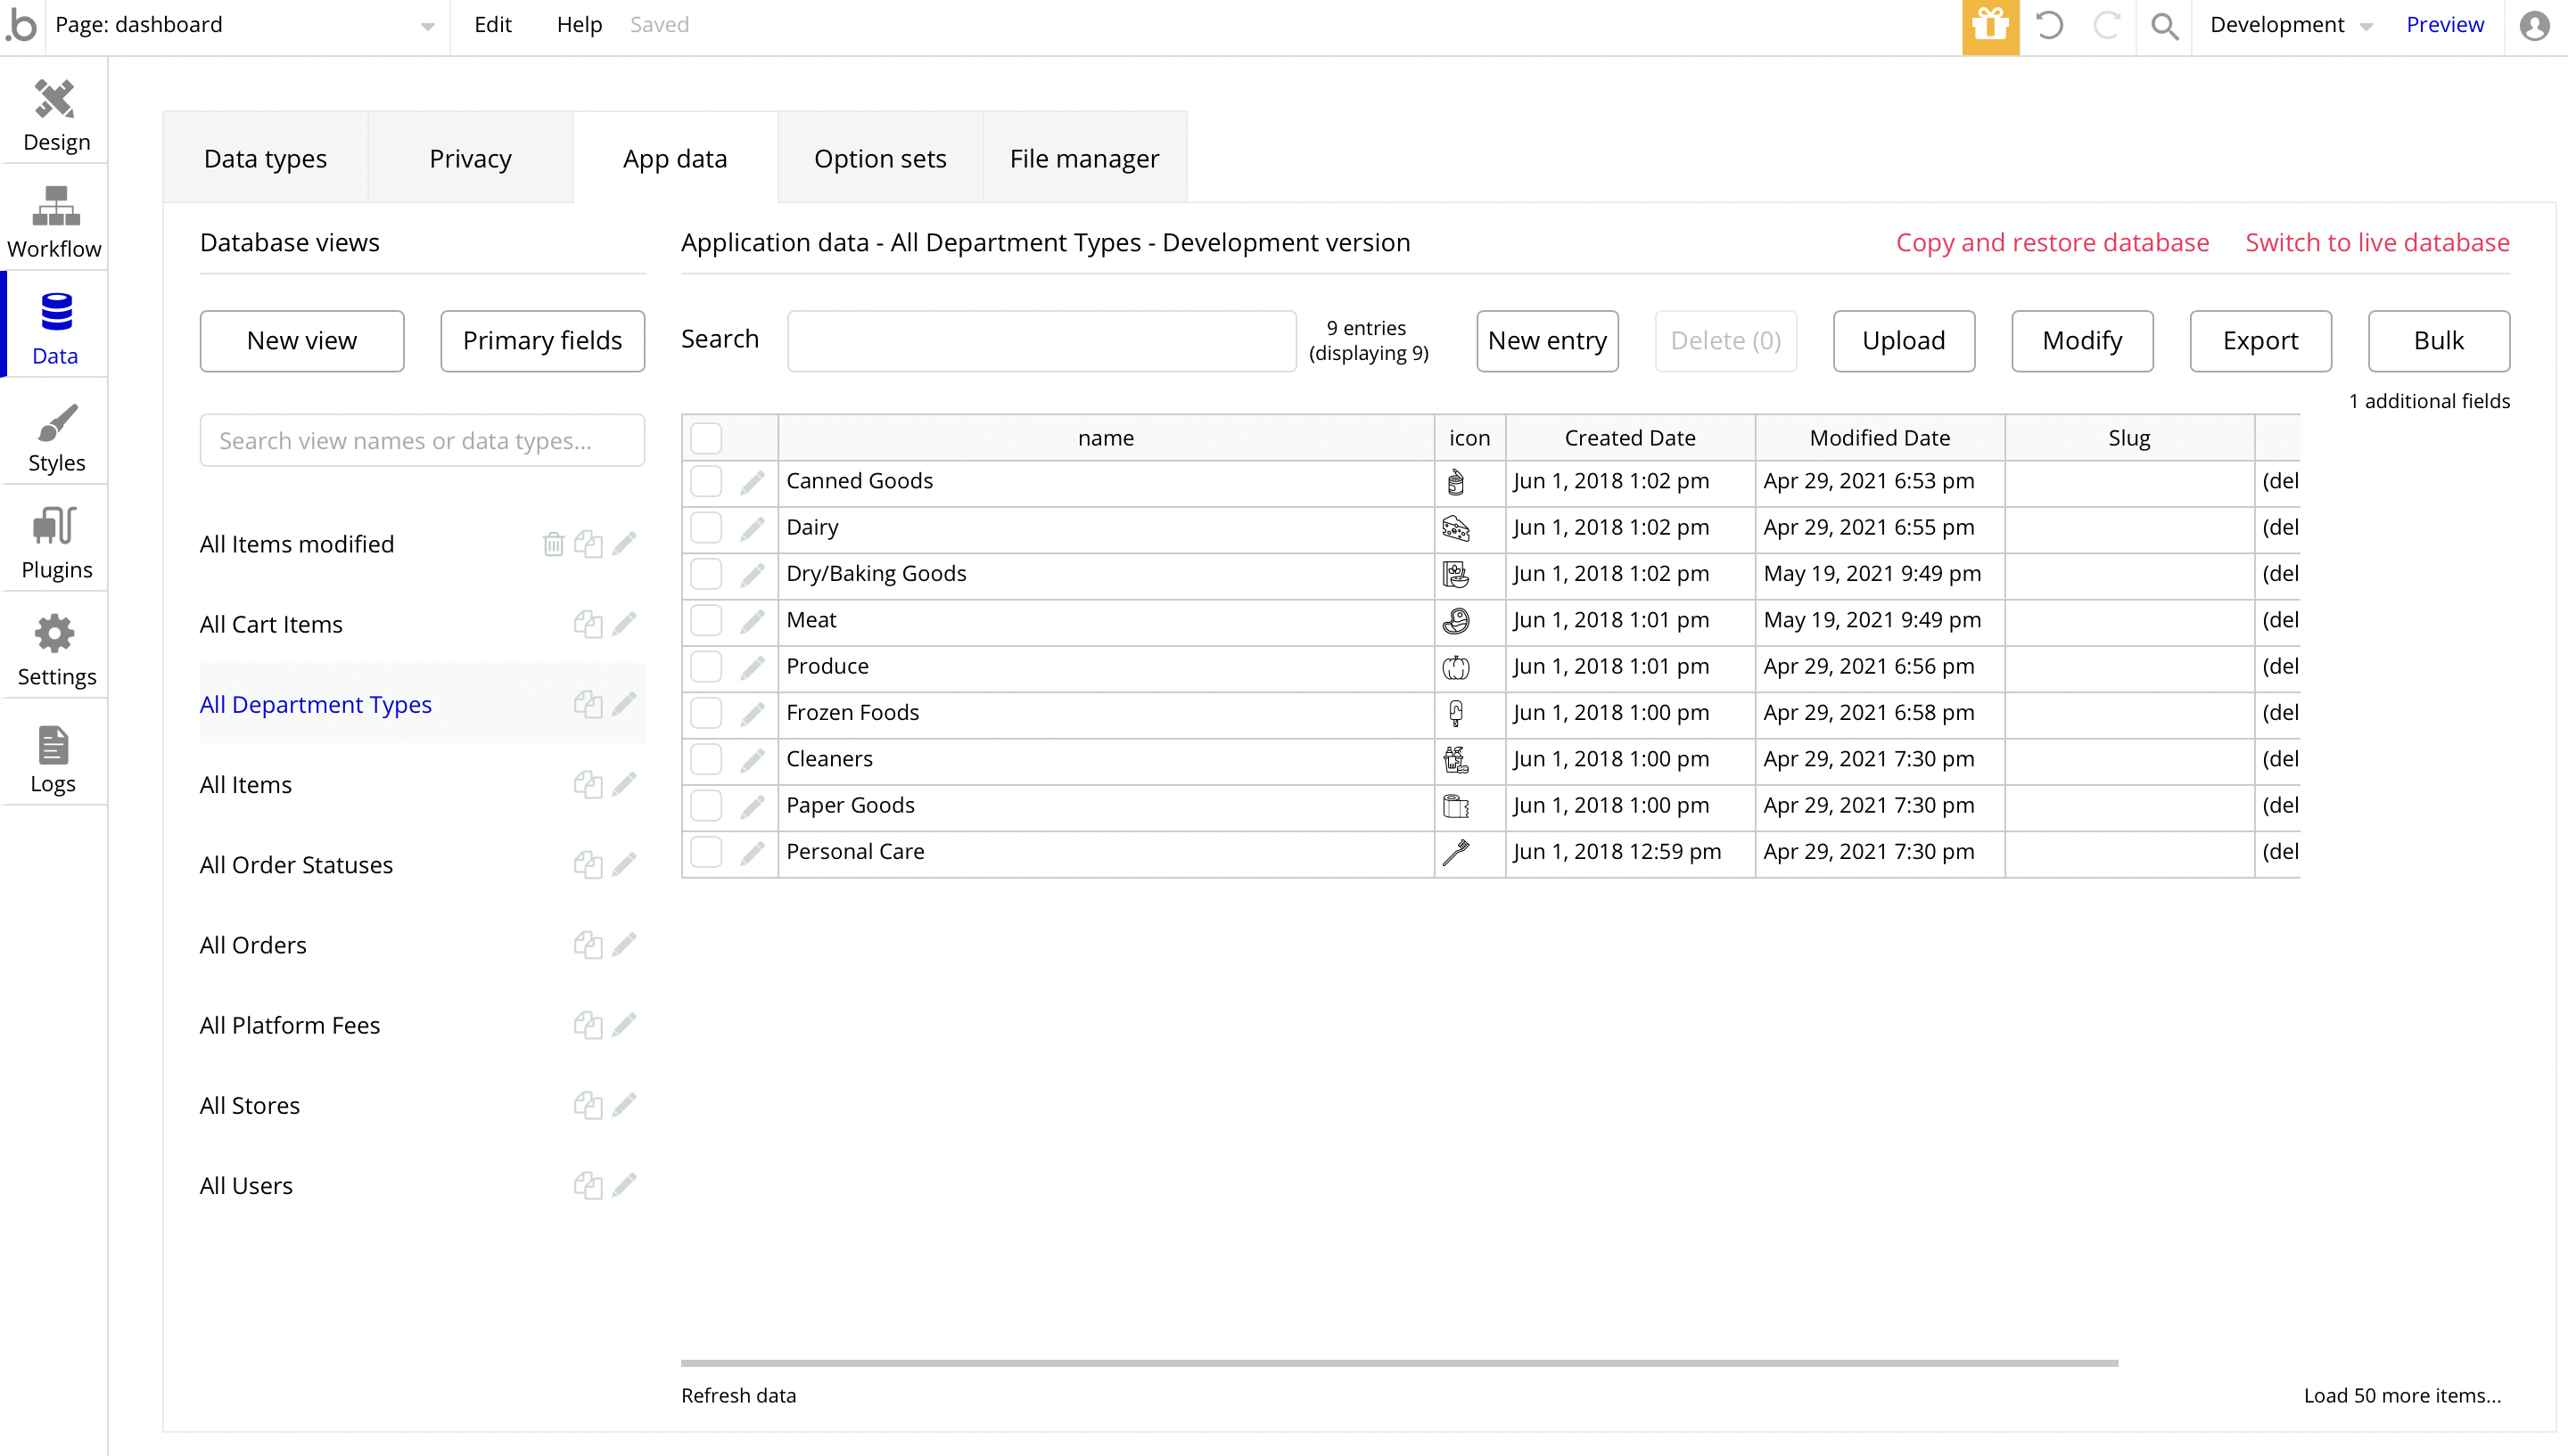Click the entries Search input field
The height and width of the screenshot is (1456, 2568).
point(1041,341)
